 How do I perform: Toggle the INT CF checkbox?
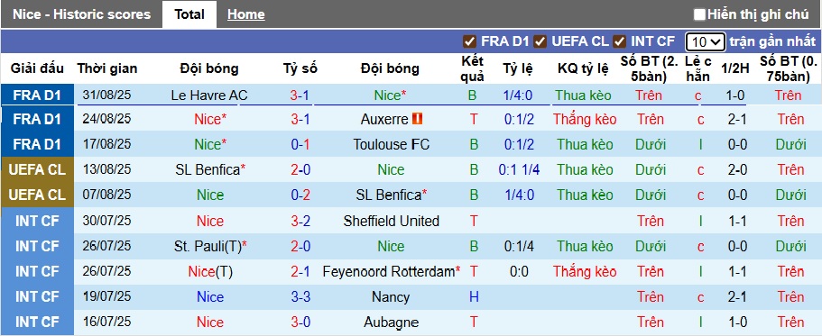620,41
